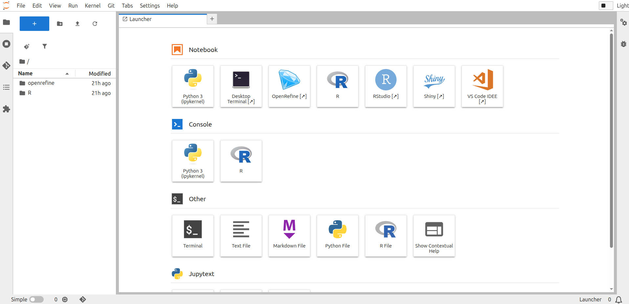
Task: Open the Kernel menu
Action: (93, 6)
